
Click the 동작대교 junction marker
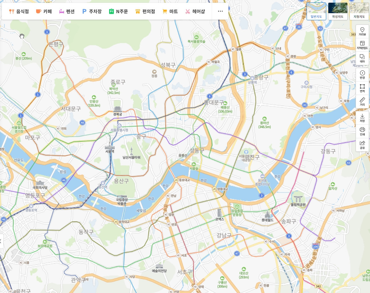click(116, 222)
